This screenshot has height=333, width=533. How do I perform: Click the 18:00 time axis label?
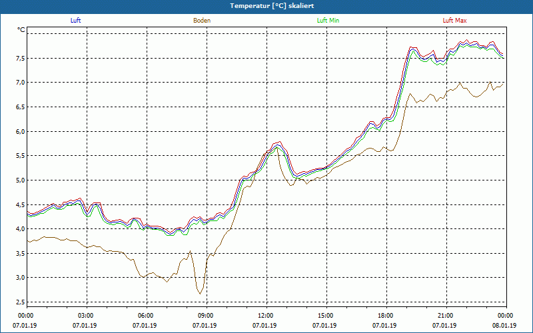384,315
